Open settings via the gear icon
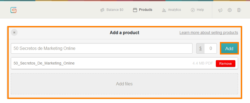Image resolution: width=250 pixels, height=103 pixels. 230,10
